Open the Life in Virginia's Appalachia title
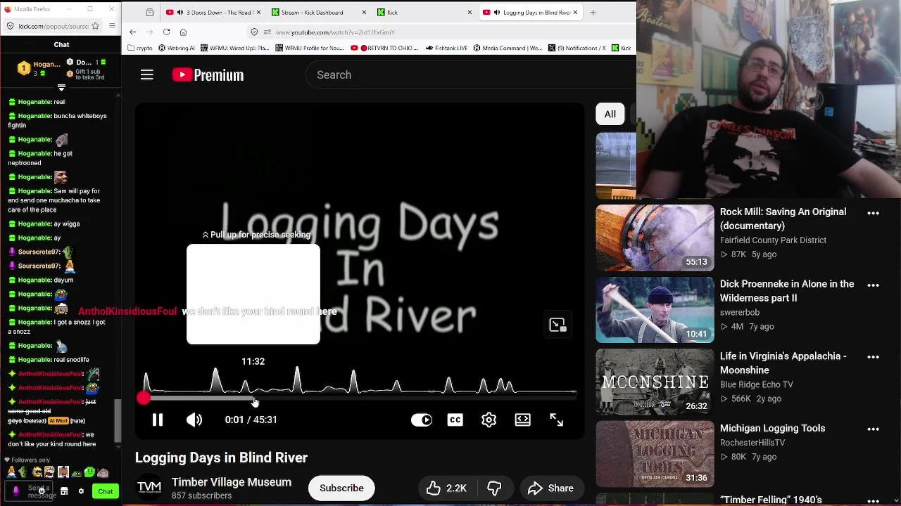 pos(783,363)
